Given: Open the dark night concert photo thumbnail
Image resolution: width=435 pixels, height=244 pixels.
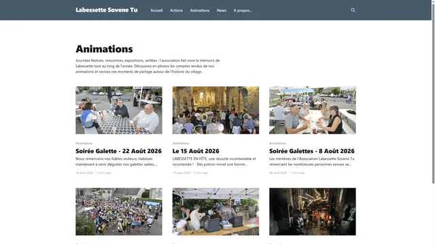Looking at the screenshot, I should pos(313,211).
